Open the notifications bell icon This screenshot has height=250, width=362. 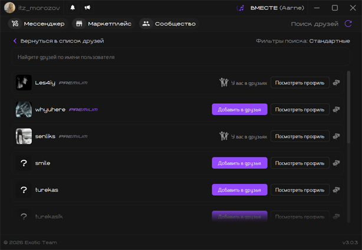click(73, 8)
